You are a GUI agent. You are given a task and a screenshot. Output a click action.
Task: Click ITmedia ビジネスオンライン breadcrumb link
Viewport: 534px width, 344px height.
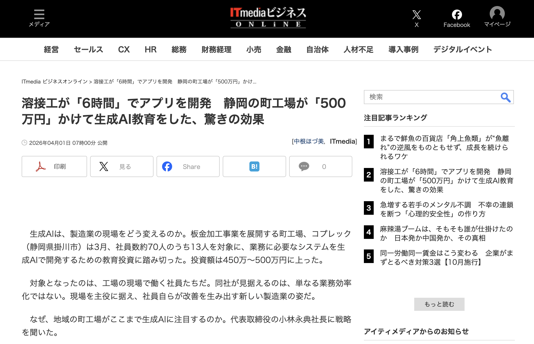point(54,82)
